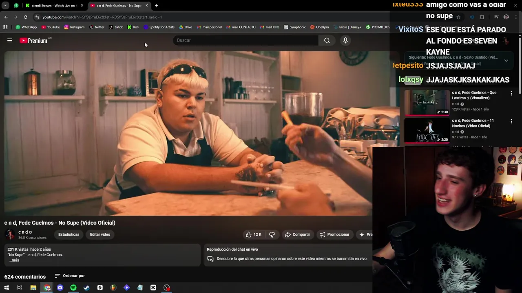The height and width of the screenshot is (293, 522).
Task: Switch to the ciendi Stream Kick tab
Action: pyautogui.click(x=54, y=6)
